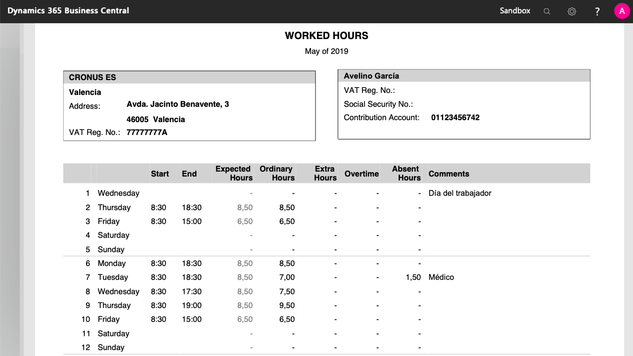Image resolution: width=633 pixels, height=356 pixels.
Task: Click the WORKED HOURS report title
Action: [326, 36]
